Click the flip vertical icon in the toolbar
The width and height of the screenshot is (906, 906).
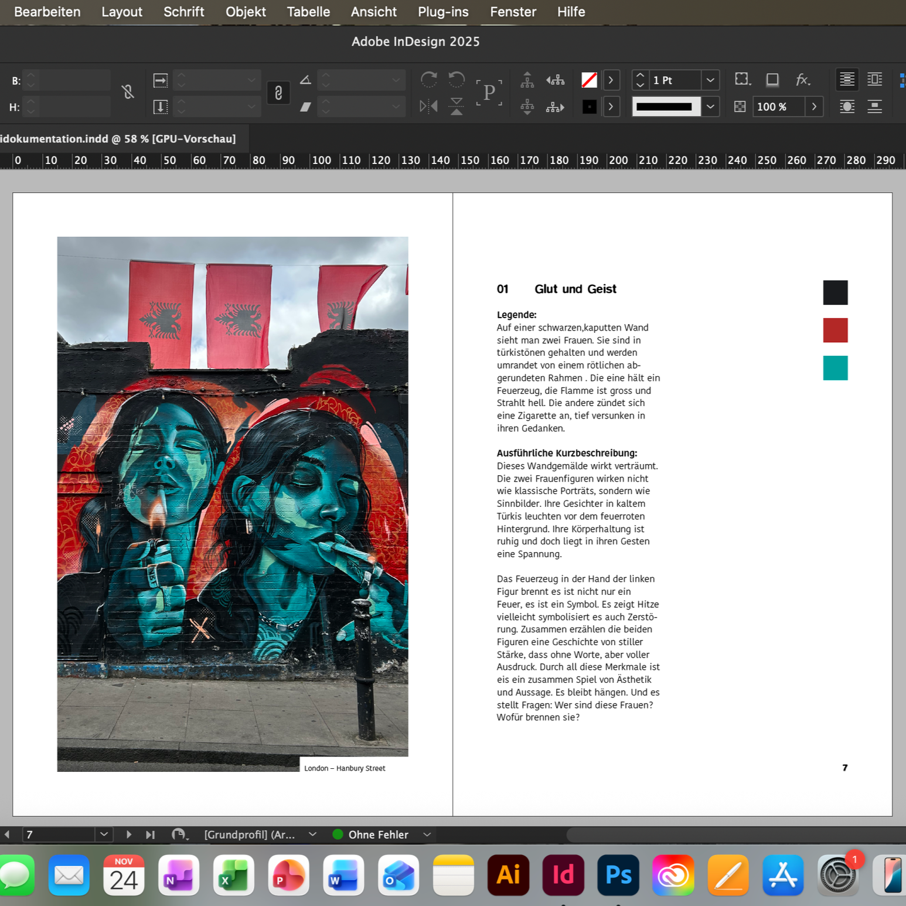click(x=456, y=106)
